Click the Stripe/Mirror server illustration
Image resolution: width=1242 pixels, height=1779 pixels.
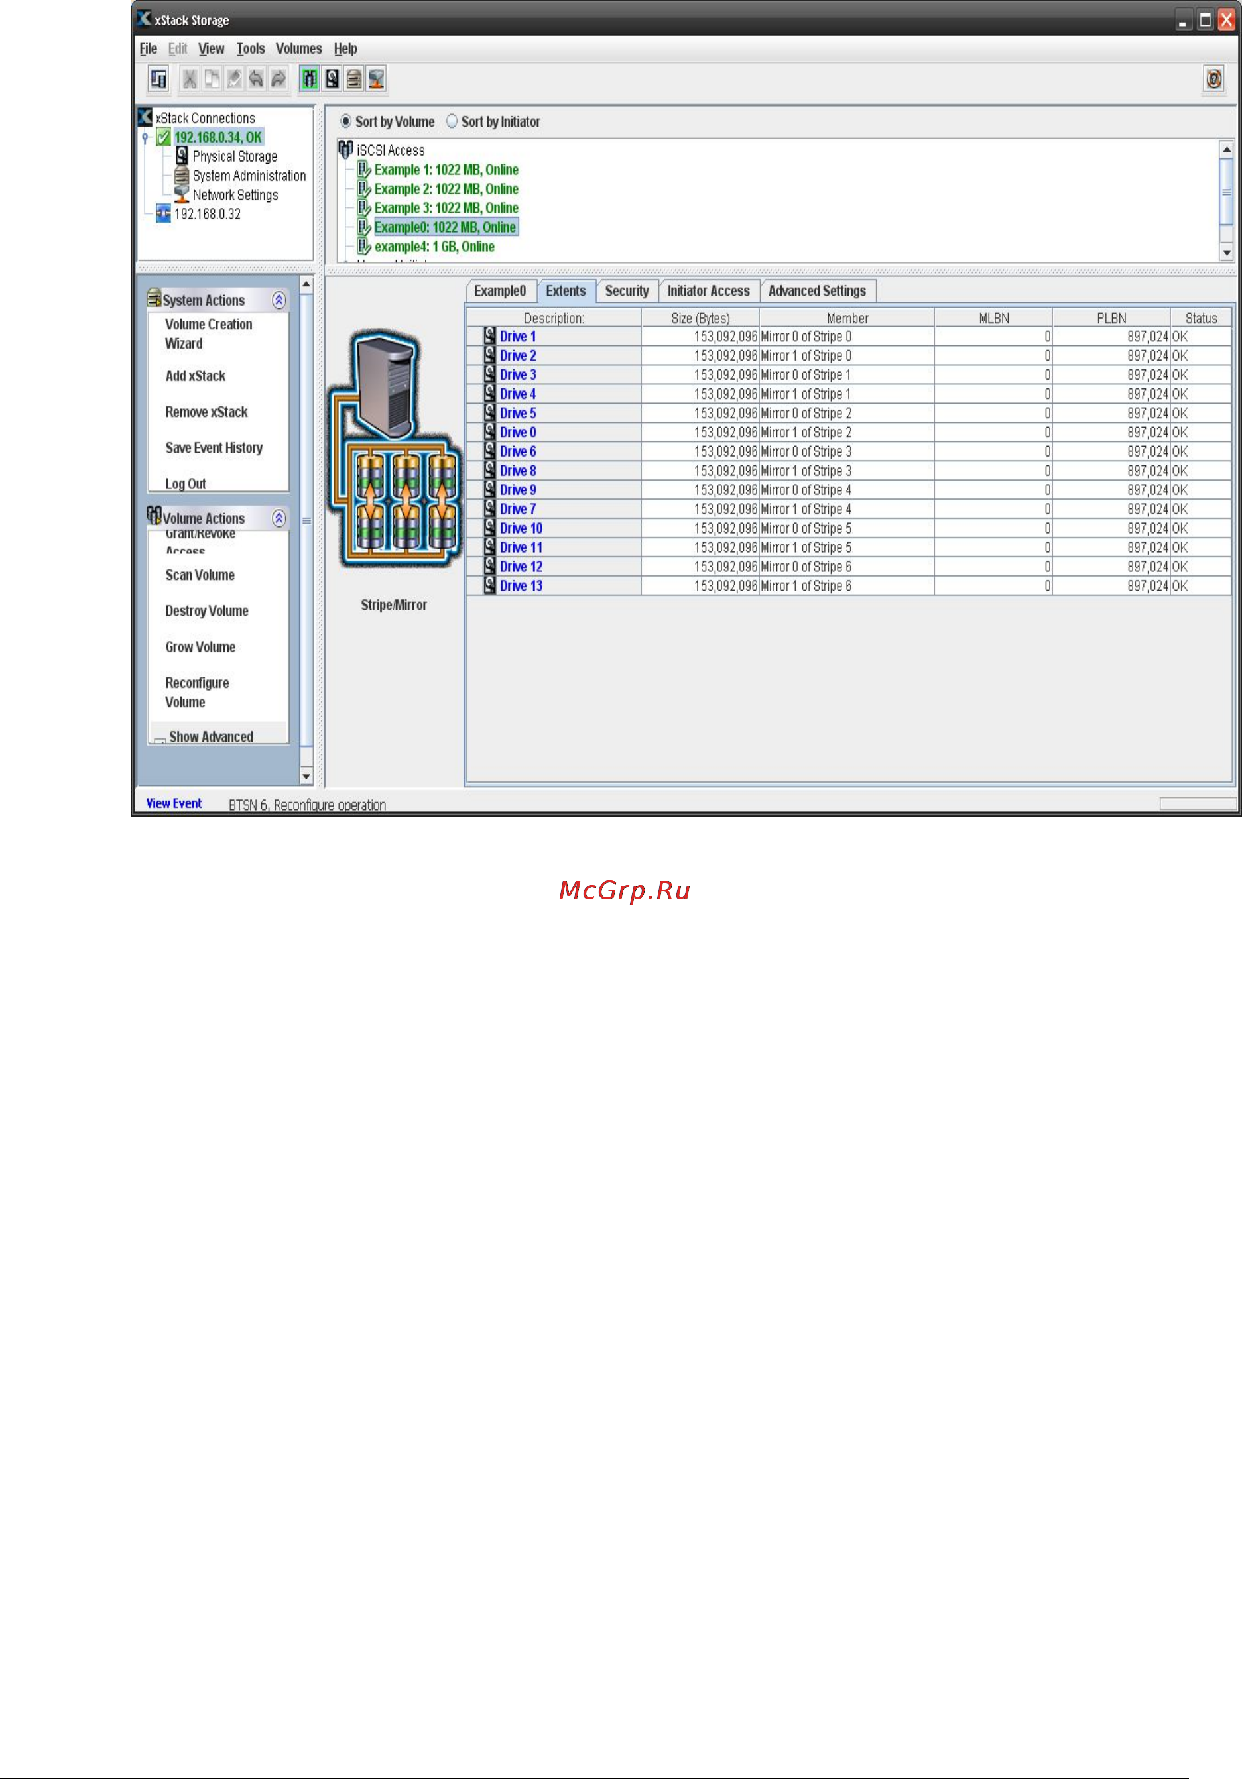point(395,449)
